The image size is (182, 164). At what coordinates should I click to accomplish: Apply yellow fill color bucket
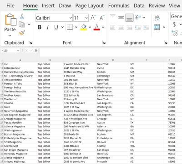coord(84,27)
